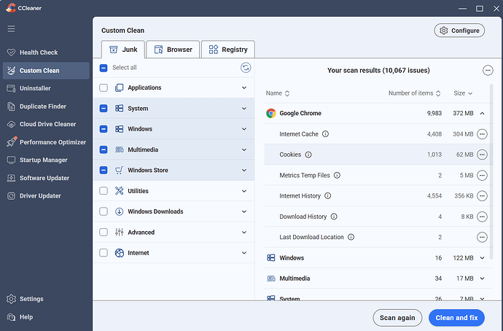Click the Software Updater icon
Screen dimensions: 503x331
11,178
